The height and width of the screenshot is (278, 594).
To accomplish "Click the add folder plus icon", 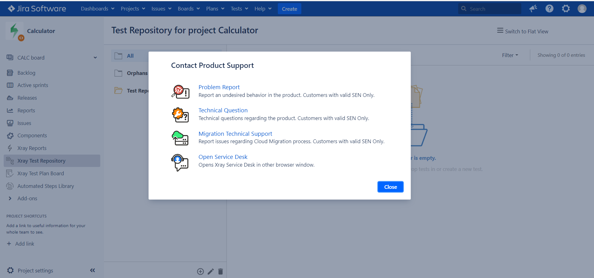I will point(200,272).
